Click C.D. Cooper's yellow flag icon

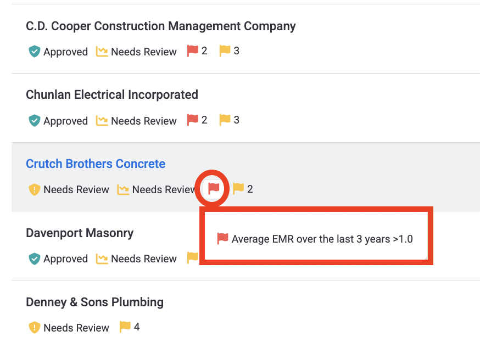tap(225, 51)
